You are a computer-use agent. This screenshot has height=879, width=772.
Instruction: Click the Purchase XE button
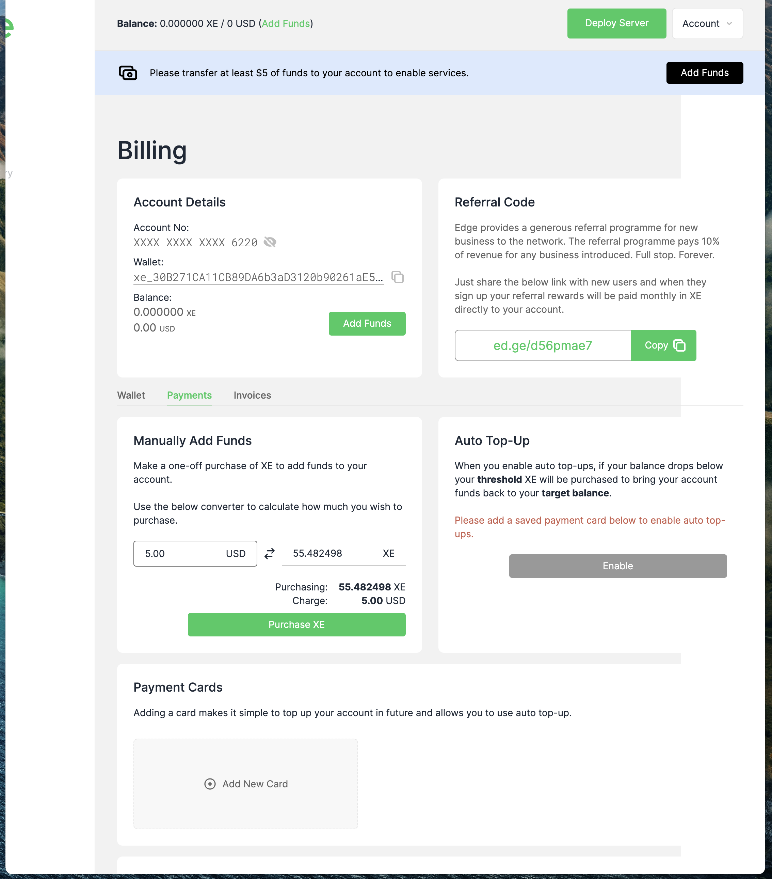(x=296, y=624)
